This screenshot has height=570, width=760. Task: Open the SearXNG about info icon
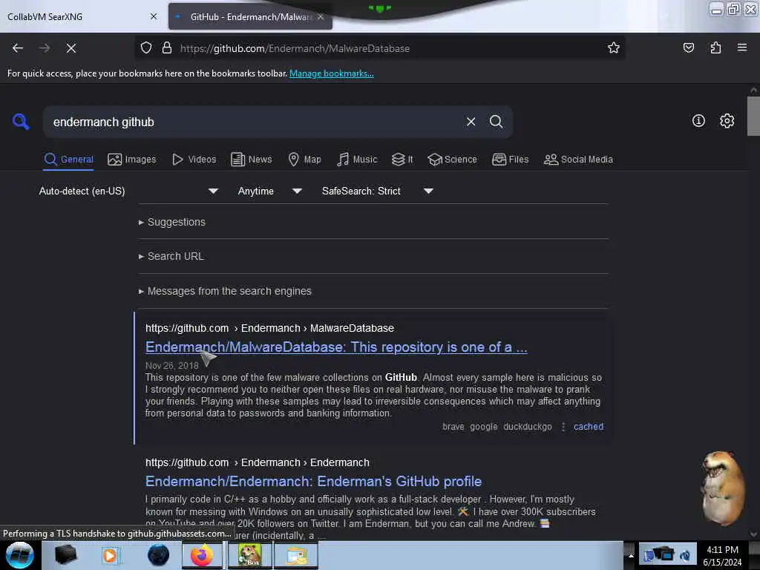click(x=698, y=121)
